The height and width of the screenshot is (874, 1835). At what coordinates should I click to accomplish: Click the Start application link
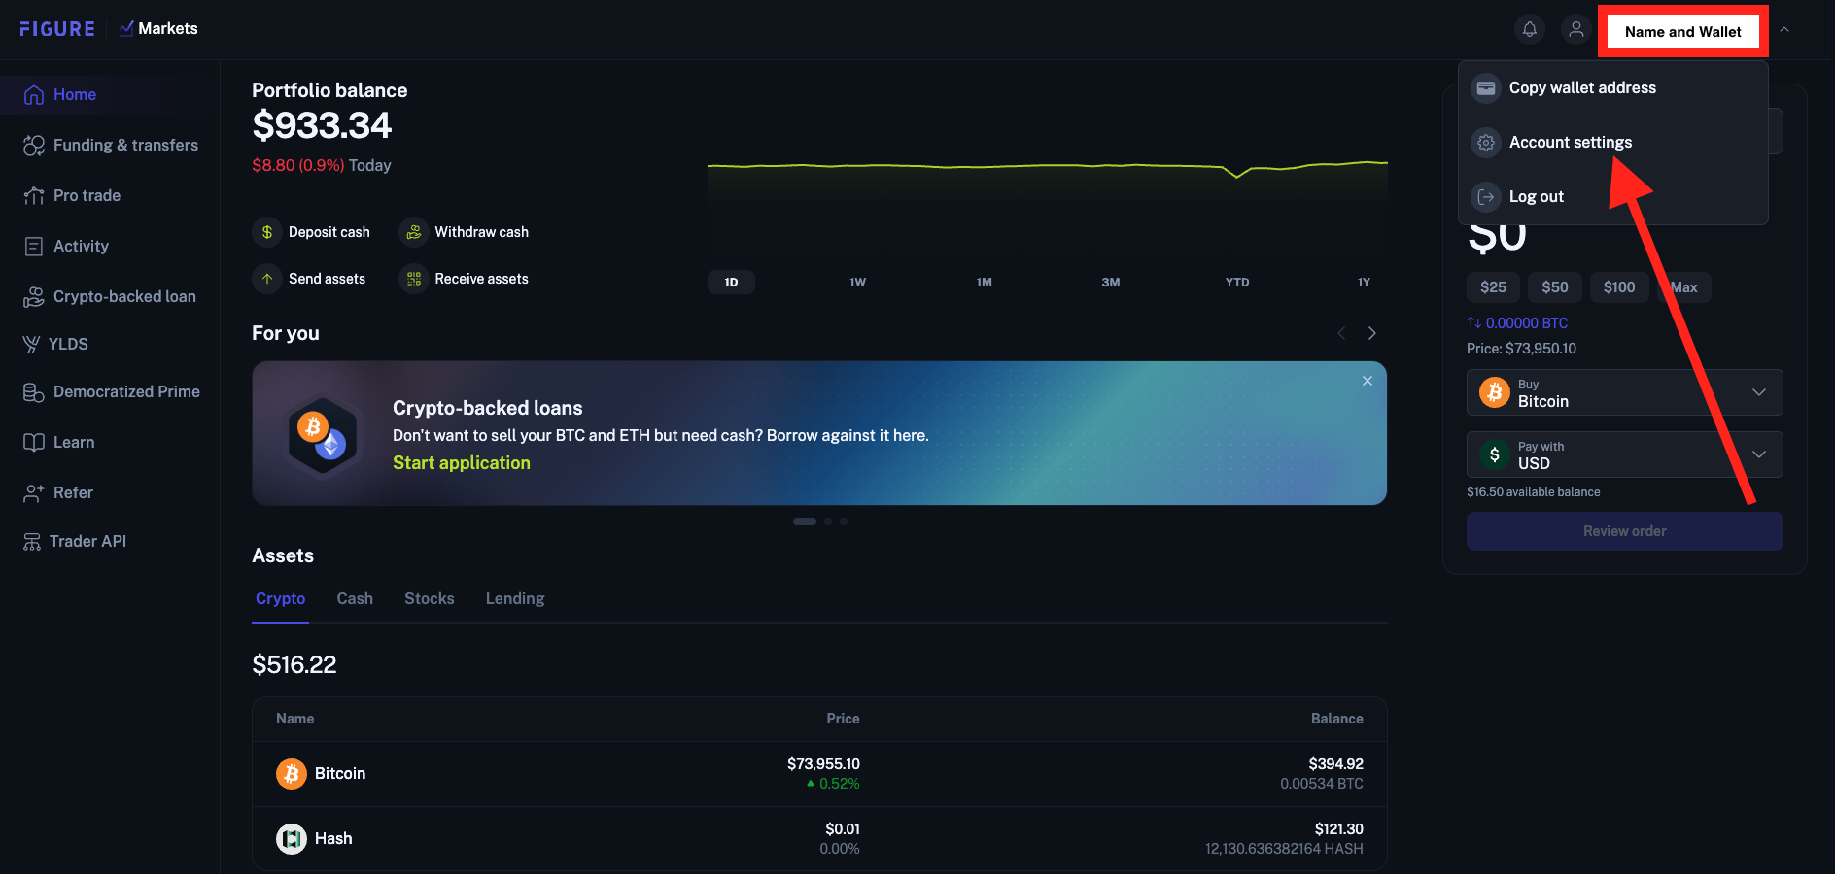click(x=462, y=463)
